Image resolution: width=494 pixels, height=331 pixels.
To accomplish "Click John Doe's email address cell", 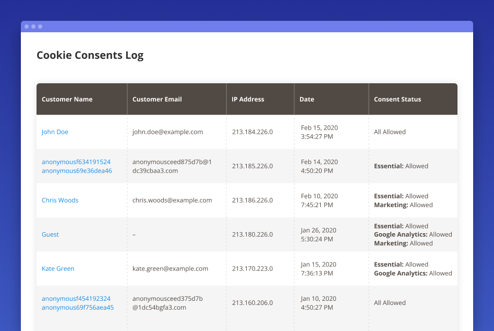I will (168, 132).
